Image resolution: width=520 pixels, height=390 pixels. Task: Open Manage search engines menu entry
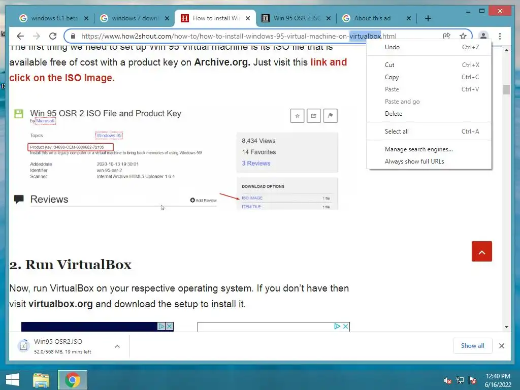click(429, 149)
